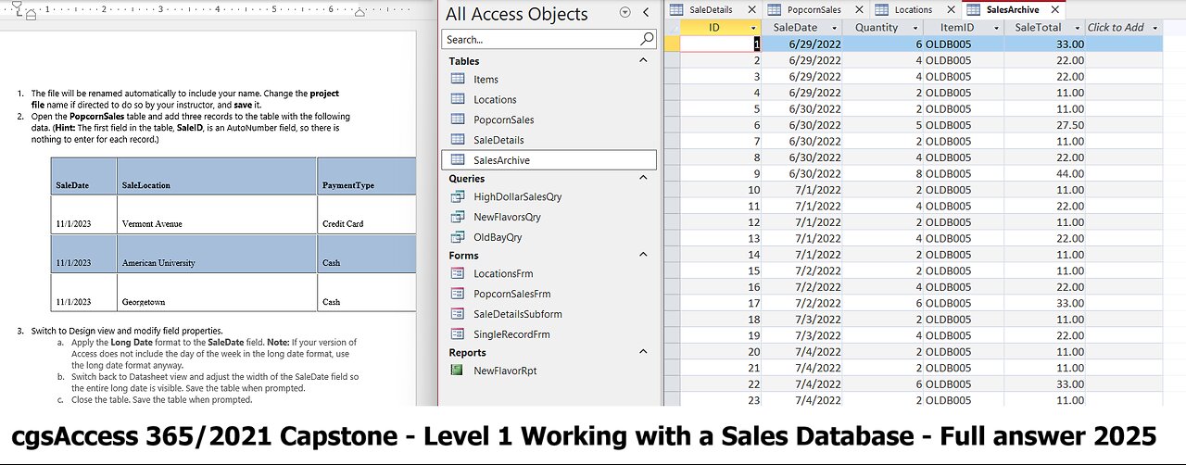
Task: Open the SaleDate column filter dropdown arrow
Action: pos(835,28)
